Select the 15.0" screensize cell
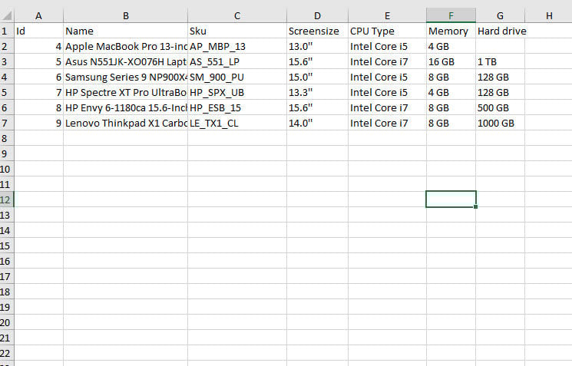Screen dimensions: 572x366 [x=317, y=77]
